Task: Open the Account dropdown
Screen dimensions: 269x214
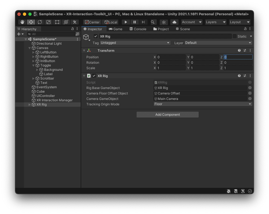Action: [x=192, y=22]
